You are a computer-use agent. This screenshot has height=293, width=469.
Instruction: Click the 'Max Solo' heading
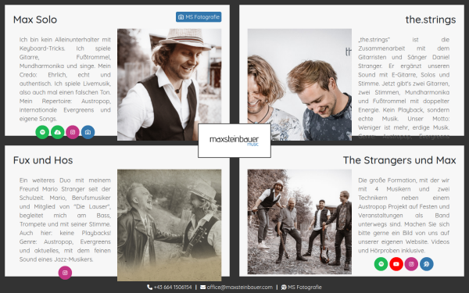coord(35,20)
